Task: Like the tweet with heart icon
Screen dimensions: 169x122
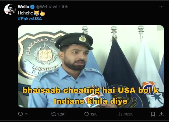Action: click(86, 114)
